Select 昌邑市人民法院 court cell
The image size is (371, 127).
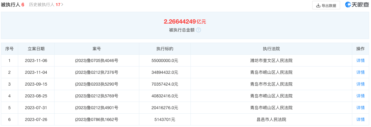271,119
